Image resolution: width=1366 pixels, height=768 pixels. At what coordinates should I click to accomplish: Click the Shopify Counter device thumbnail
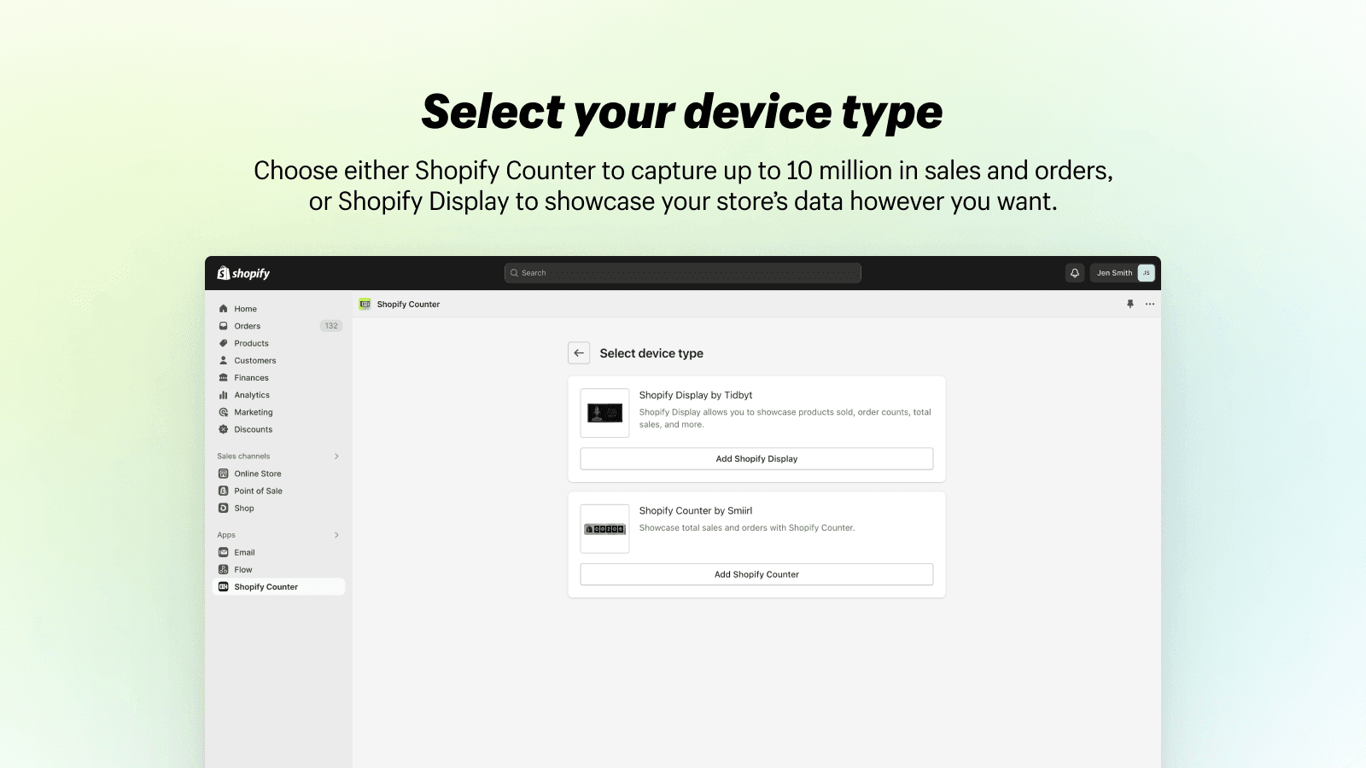(604, 529)
